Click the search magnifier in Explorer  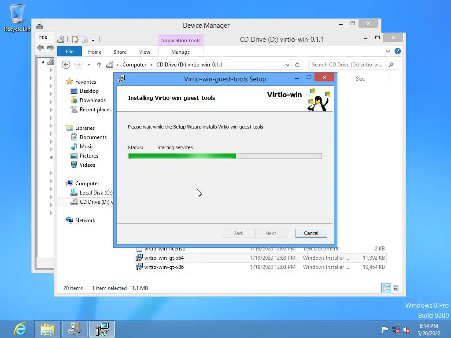point(391,65)
